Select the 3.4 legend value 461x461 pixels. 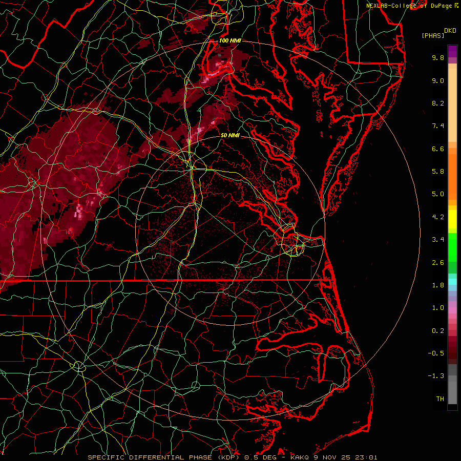[438, 240]
